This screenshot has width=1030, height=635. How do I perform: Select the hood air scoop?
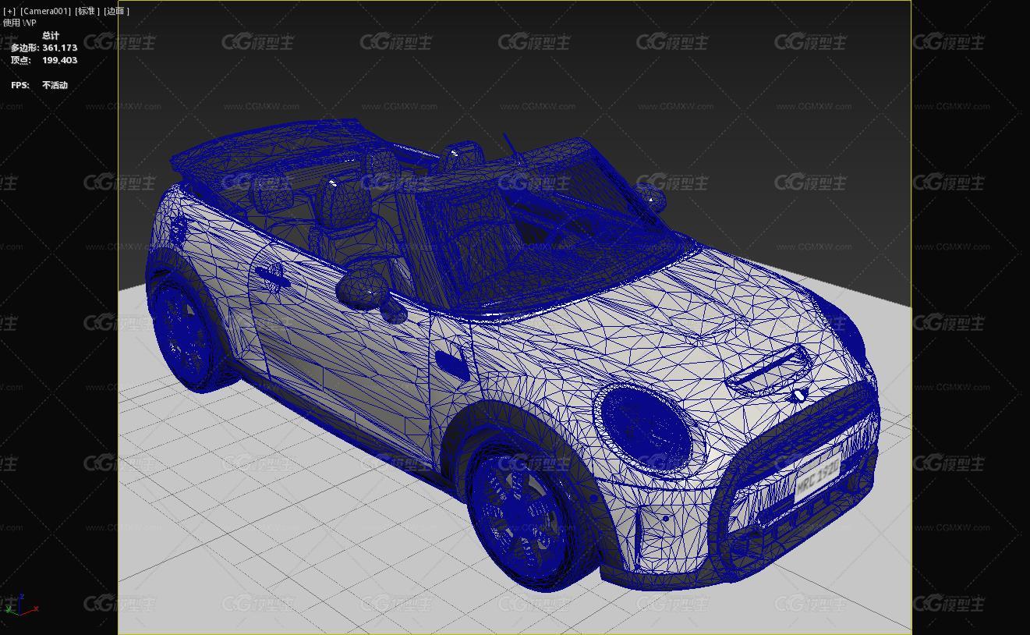pyautogui.click(x=770, y=369)
